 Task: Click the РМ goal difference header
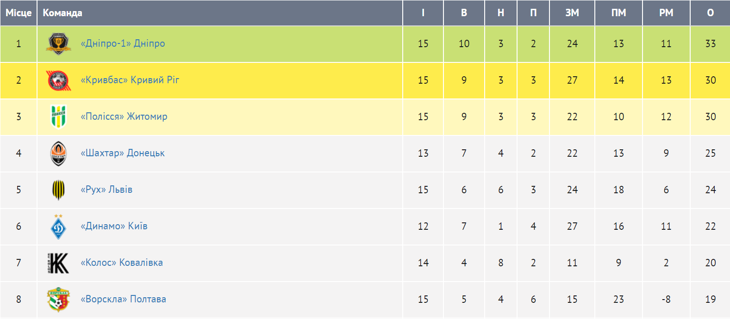coord(666,13)
